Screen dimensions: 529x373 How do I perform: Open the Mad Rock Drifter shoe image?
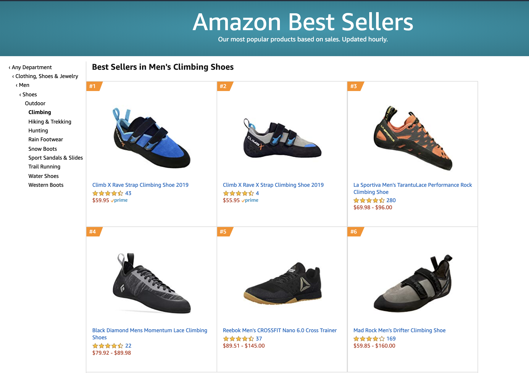coord(413,283)
